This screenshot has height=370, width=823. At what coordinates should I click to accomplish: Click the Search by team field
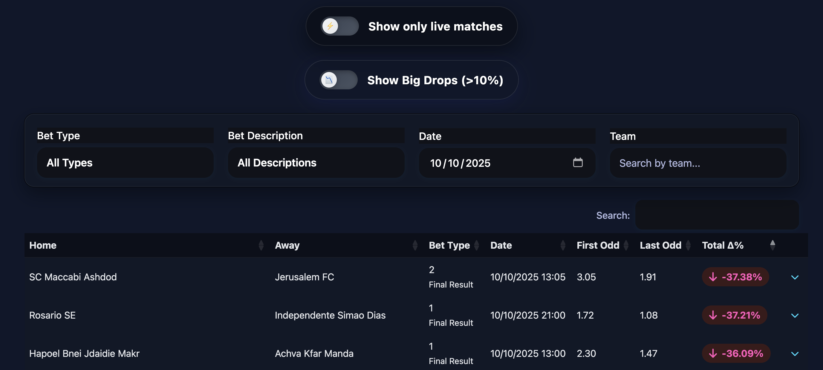click(x=698, y=163)
